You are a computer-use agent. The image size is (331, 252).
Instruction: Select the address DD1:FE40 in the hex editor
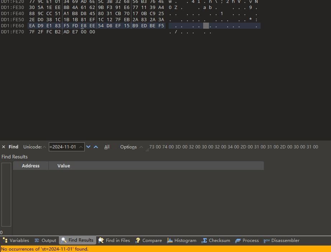coord(13,14)
